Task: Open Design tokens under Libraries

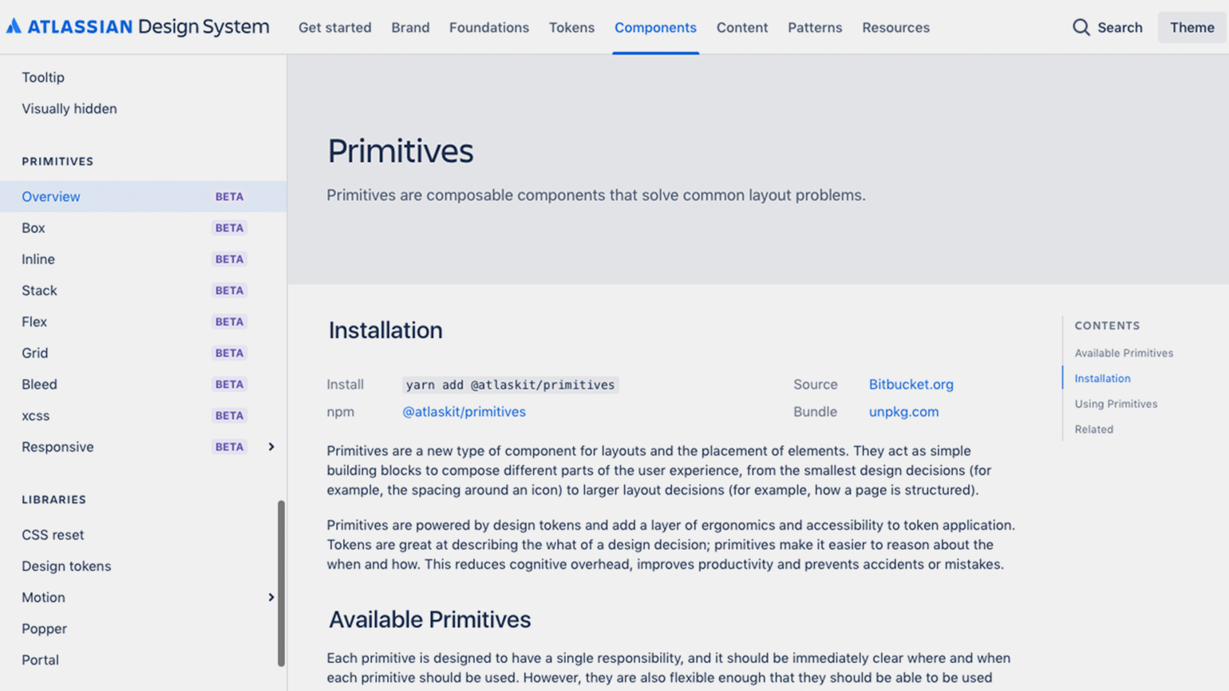Action: (66, 567)
